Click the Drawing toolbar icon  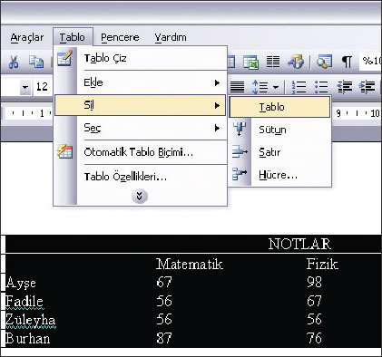click(296, 62)
